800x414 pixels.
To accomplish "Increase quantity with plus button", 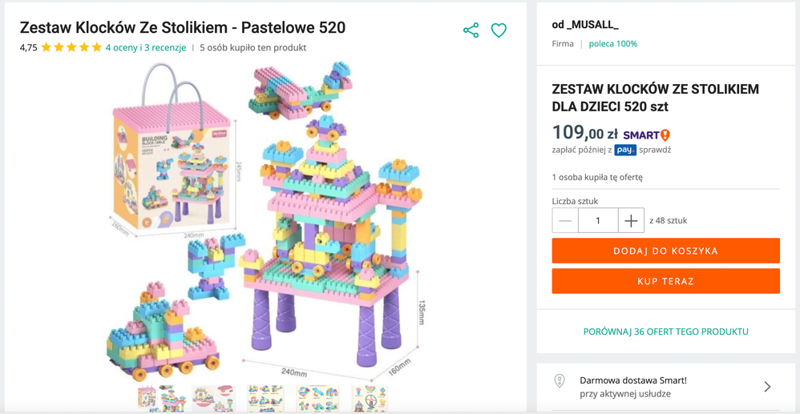I will click(x=631, y=220).
